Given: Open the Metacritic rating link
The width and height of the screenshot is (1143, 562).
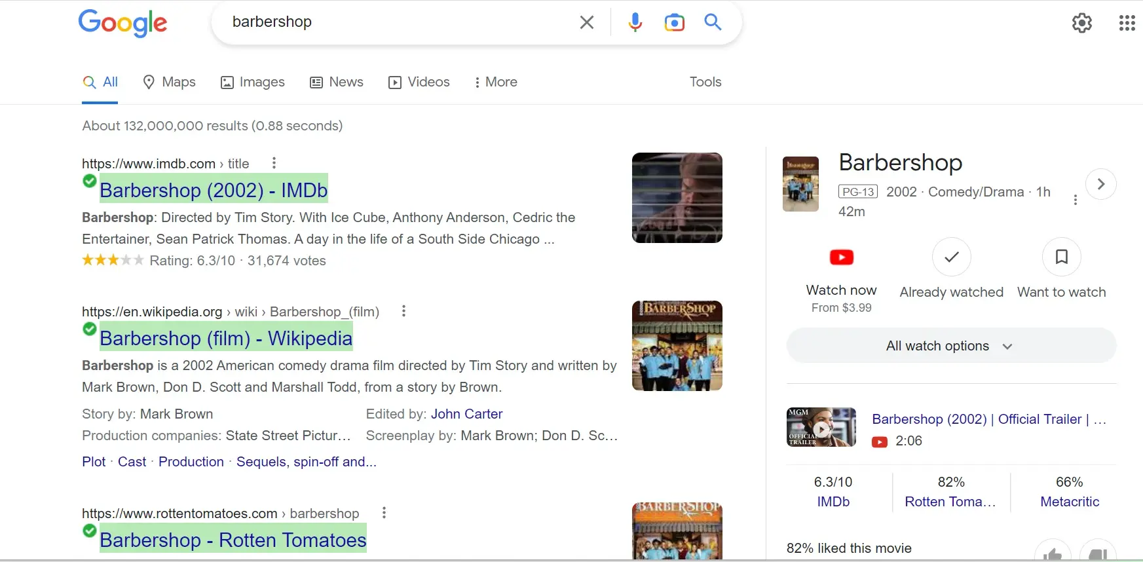Looking at the screenshot, I should pos(1069,502).
